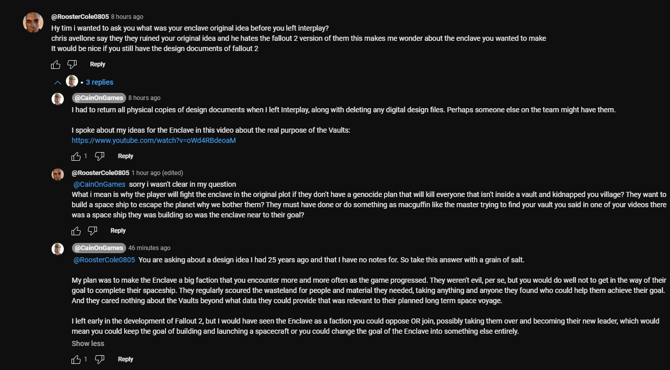Click the 8 hours ago timestamp of the top comment

(127, 17)
